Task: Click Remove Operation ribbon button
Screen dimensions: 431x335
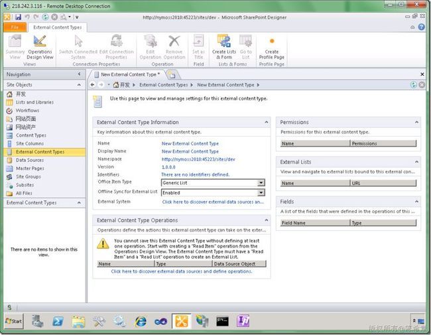Action: point(174,47)
